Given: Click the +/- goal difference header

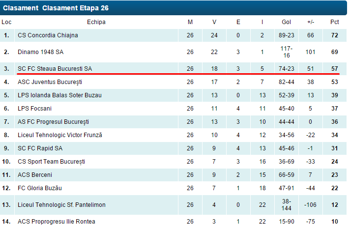Looking at the screenshot, I should [311, 22].
